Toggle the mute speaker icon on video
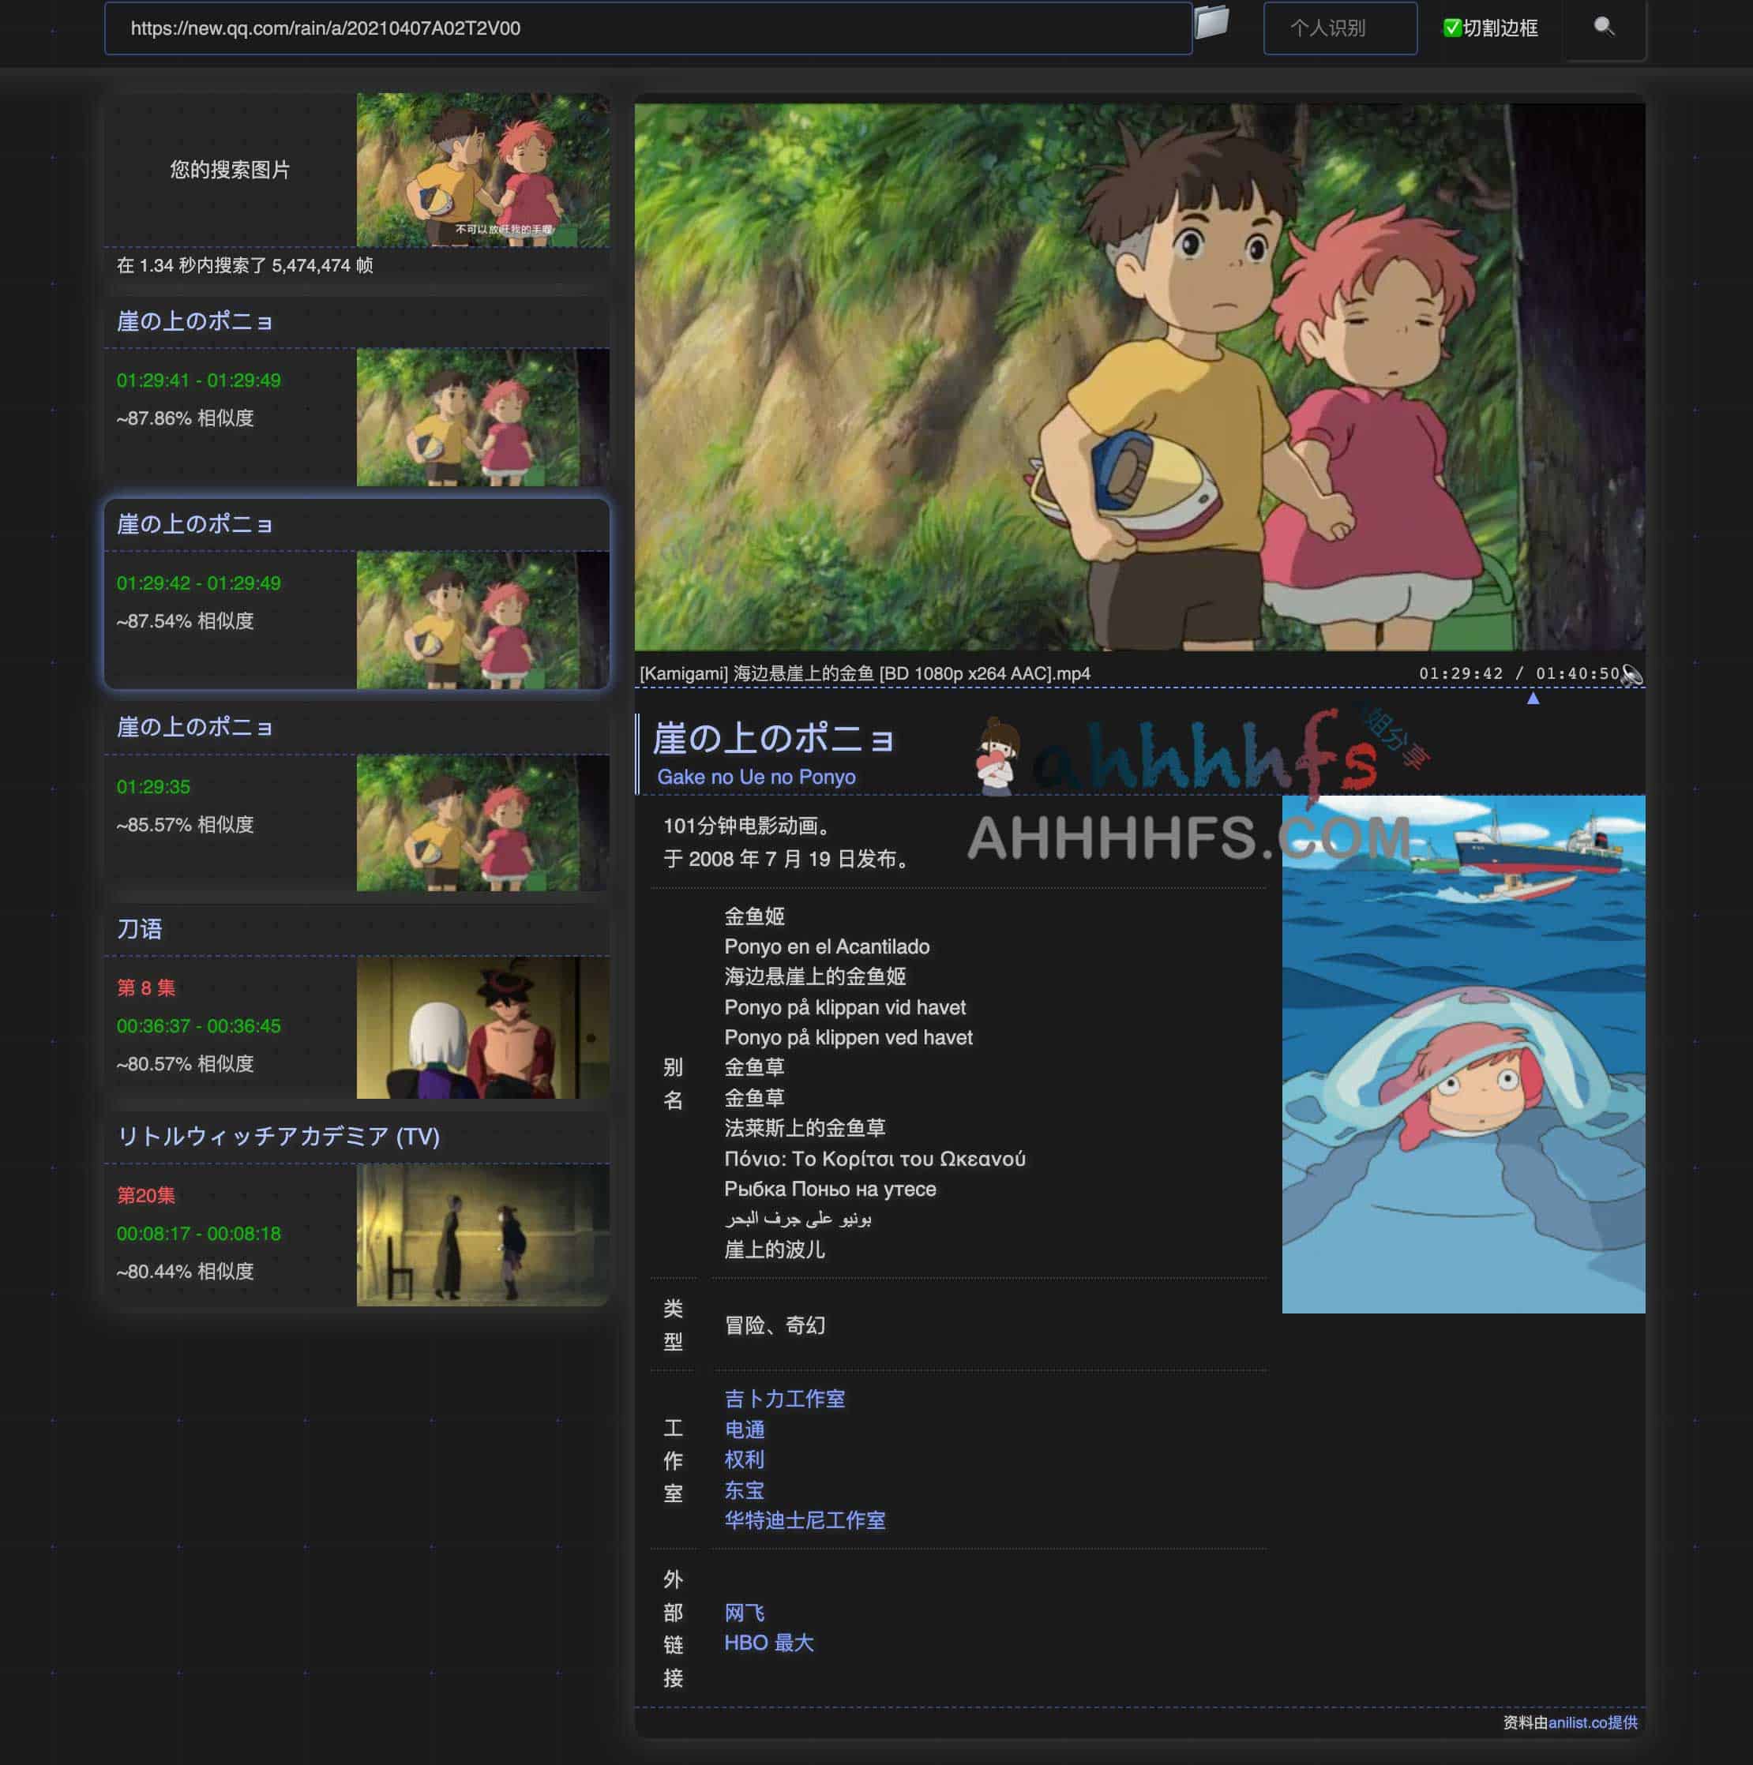1753x1765 pixels. point(1632,674)
